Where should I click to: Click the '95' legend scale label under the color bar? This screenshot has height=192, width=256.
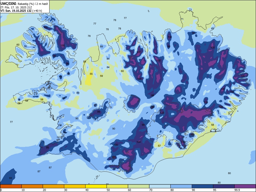tap(215, 190)
